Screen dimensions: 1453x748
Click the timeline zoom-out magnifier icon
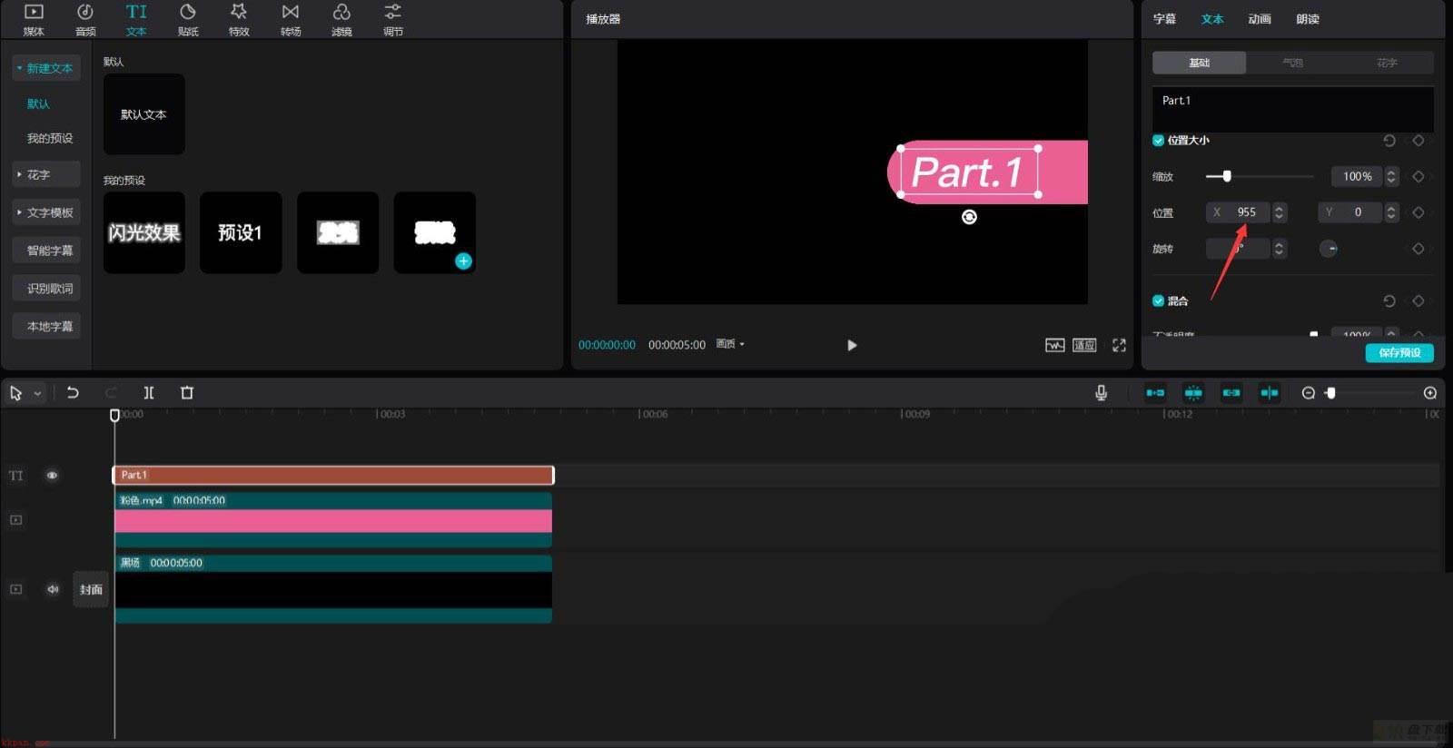pyautogui.click(x=1309, y=393)
